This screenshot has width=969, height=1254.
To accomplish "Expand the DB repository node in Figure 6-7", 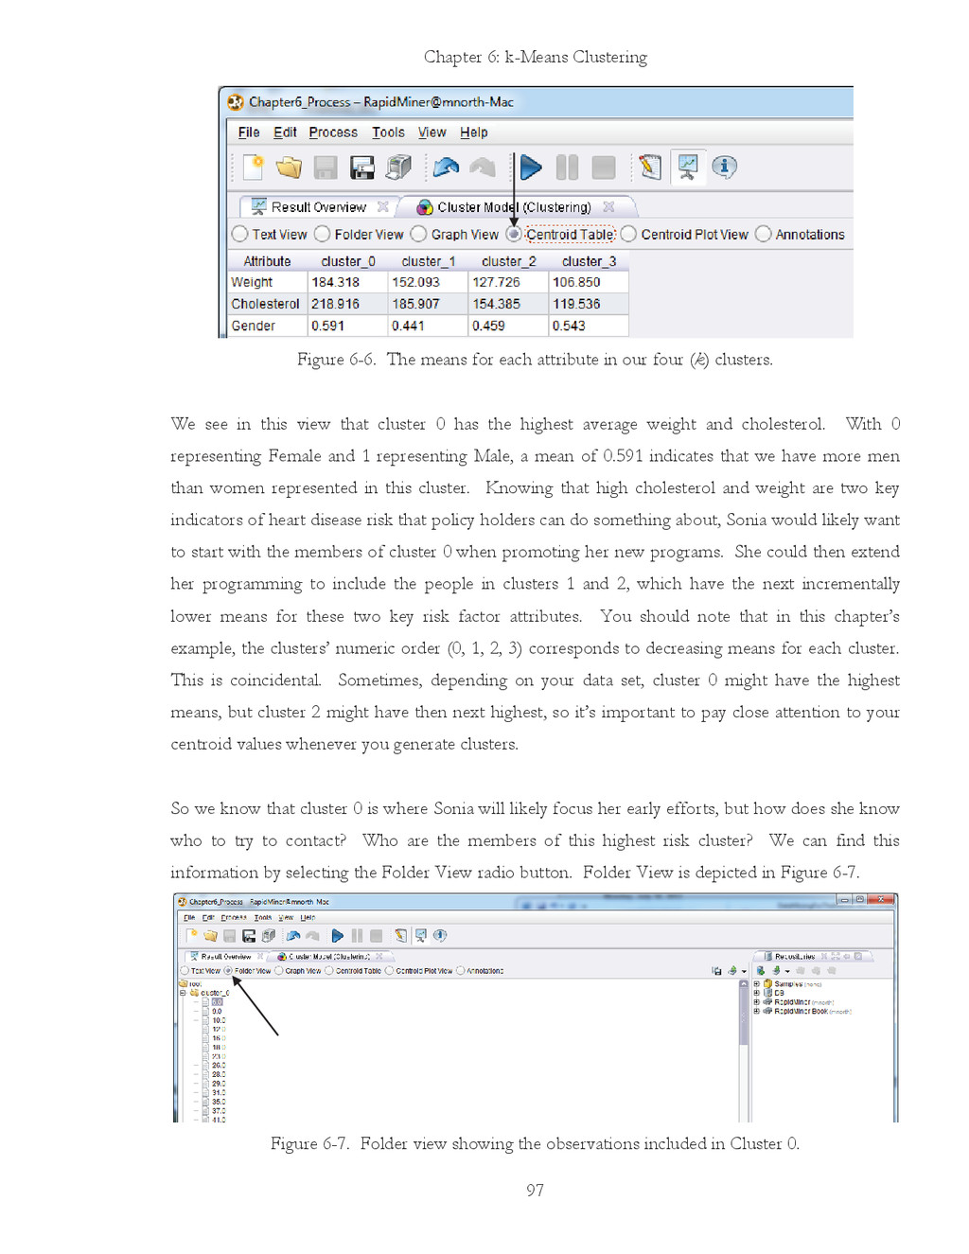I will [x=757, y=993].
